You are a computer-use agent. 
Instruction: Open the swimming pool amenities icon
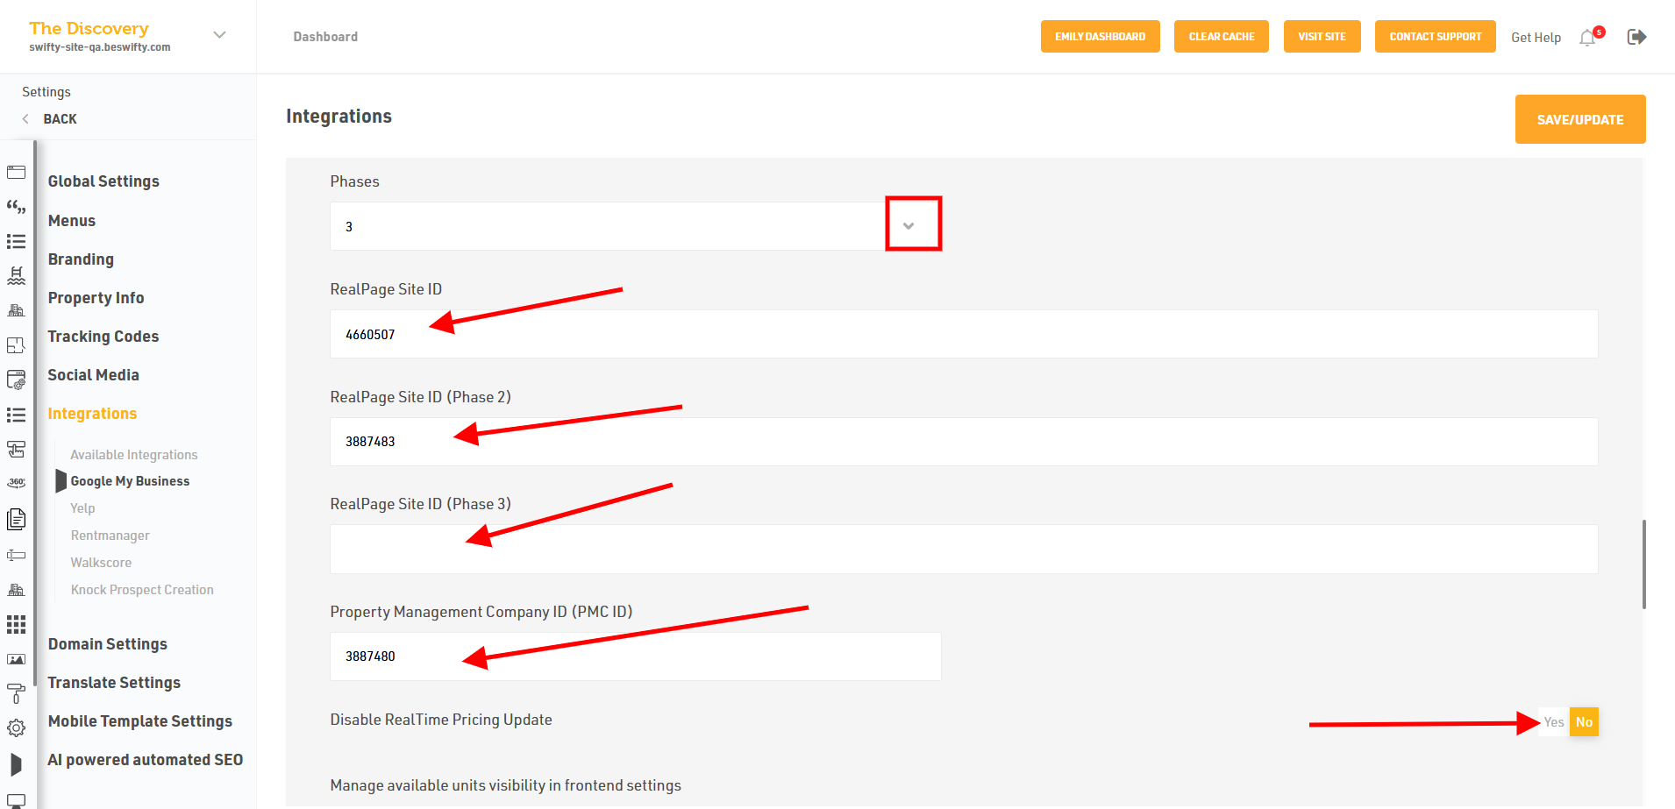[x=16, y=276]
